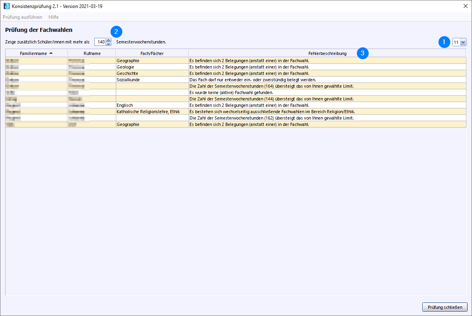The height and width of the screenshot is (316, 472).
Task: Open the Hilfe menu
Action: click(x=54, y=17)
